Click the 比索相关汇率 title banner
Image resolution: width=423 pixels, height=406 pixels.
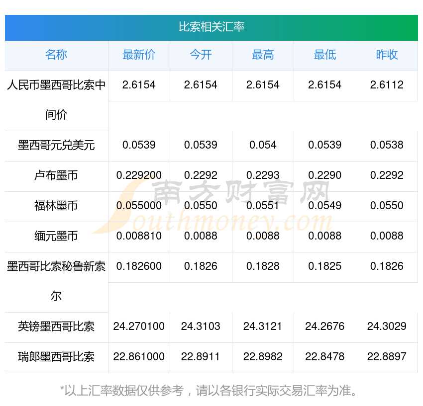pos(211,27)
